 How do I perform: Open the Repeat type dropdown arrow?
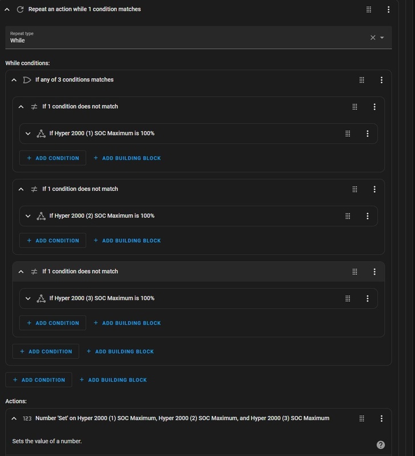pyautogui.click(x=382, y=38)
